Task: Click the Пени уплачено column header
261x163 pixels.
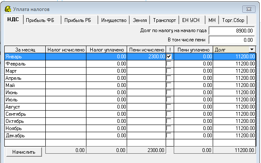Action: pos(193,49)
